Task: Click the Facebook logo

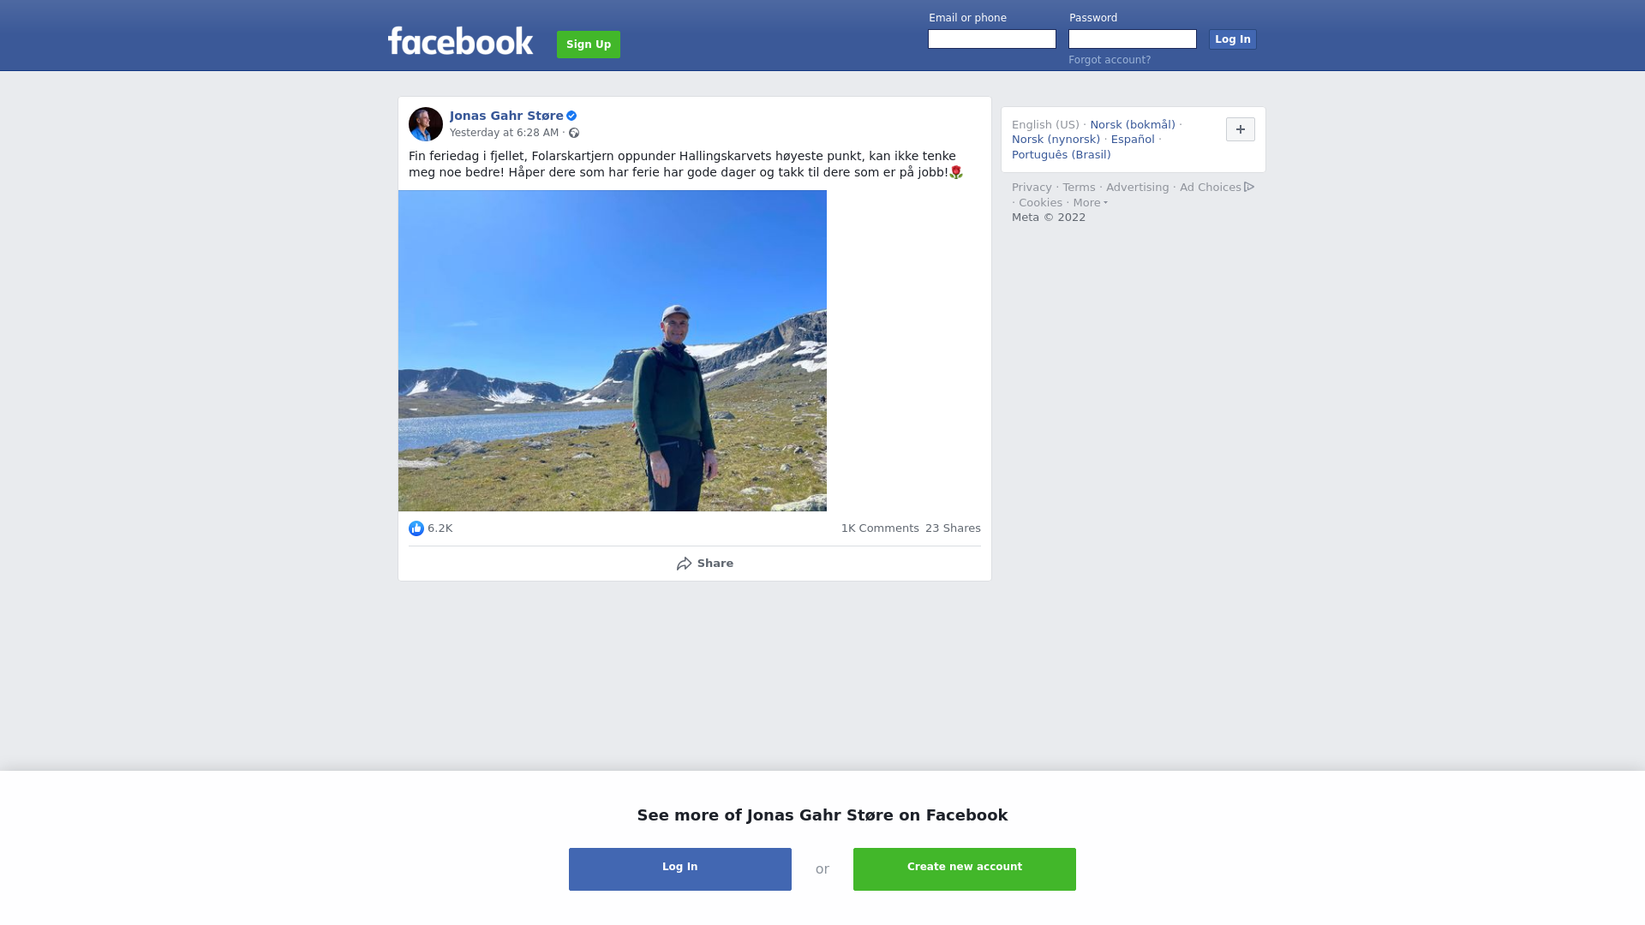Action: pyautogui.click(x=460, y=41)
